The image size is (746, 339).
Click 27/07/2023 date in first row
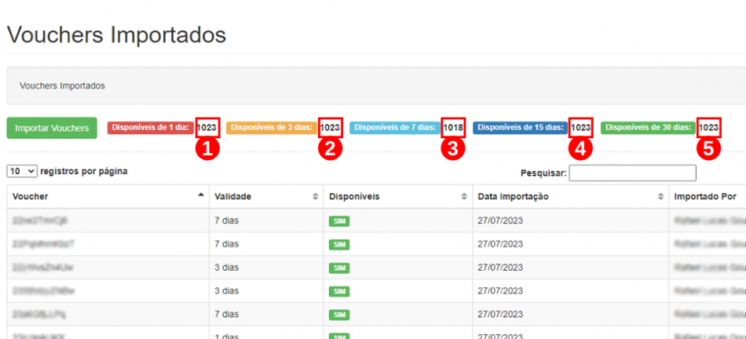click(500, 221)
